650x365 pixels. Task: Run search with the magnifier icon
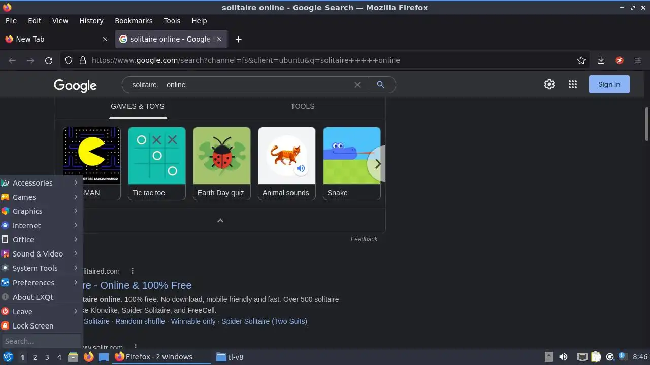(x=380, y=85)
